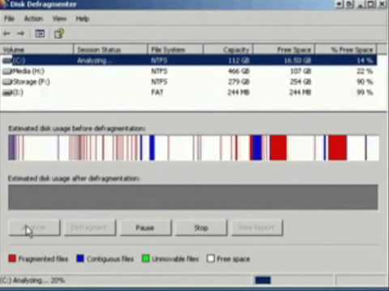Toggle the console tree pane icon
389x291 pixels.
40,34
